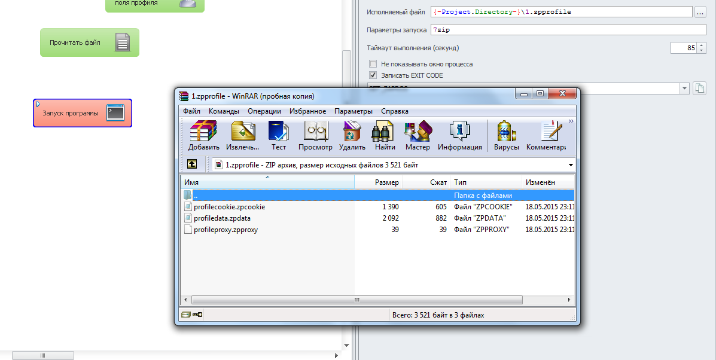This screenshot has height=360, width=716.
Task: Click the key password icon in status bar
Action: [197, 315]
